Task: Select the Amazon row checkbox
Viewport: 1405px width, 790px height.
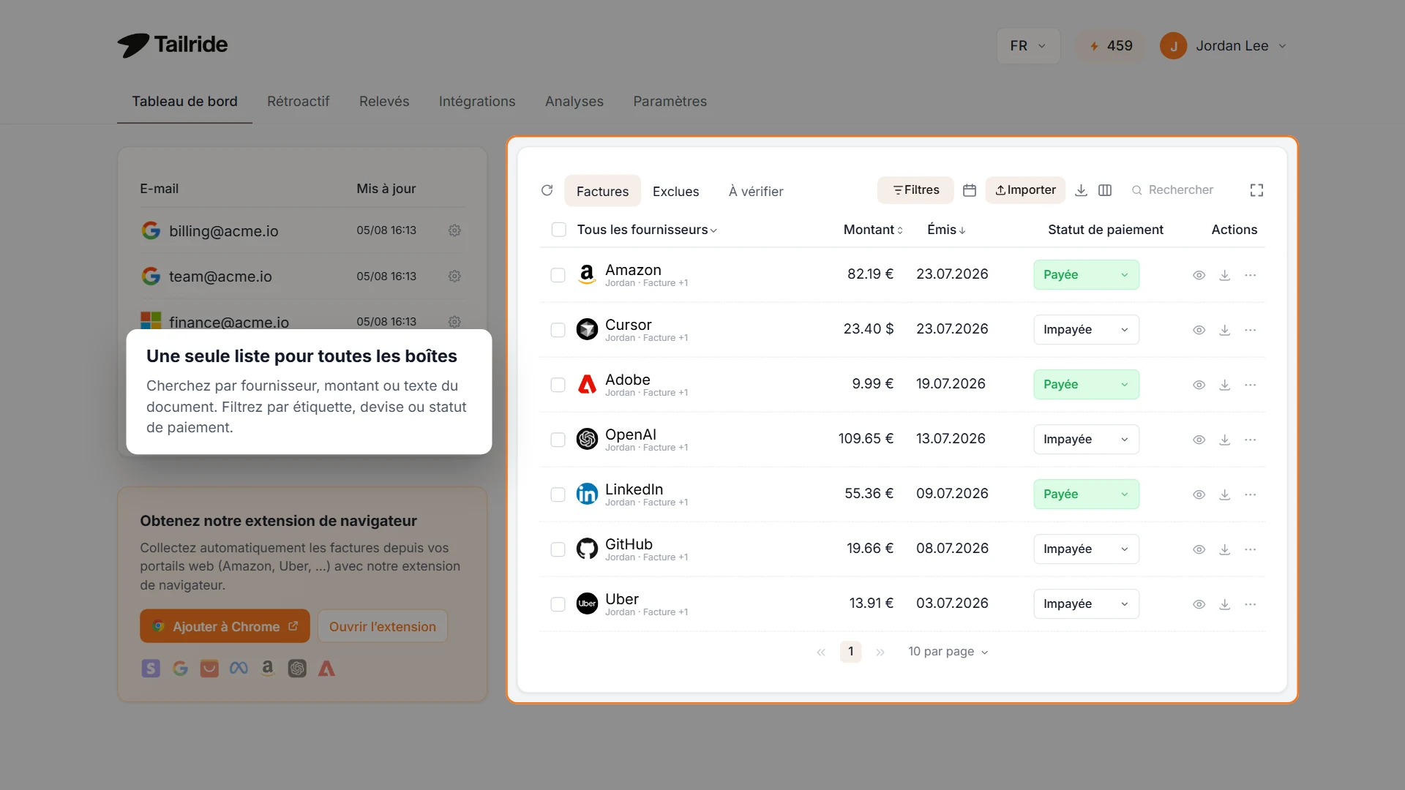Action: pyautogui.click(x=558, y=275)
